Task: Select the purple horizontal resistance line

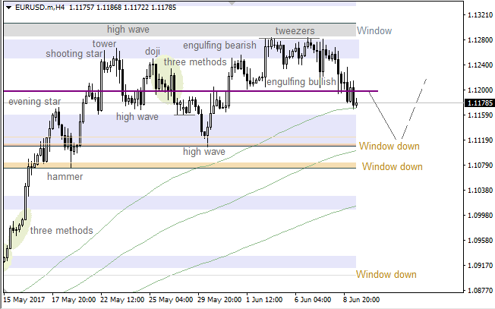Action: point(228,91)
